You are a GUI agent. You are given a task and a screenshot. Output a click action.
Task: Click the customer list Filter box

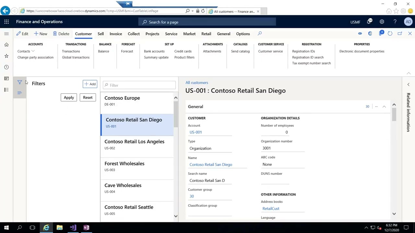139,85
